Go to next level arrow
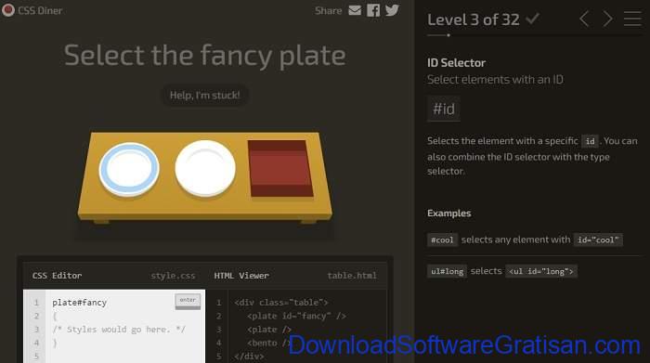This screenshot has width=650, height=363. pyautogui.click(x=607, y=19)
